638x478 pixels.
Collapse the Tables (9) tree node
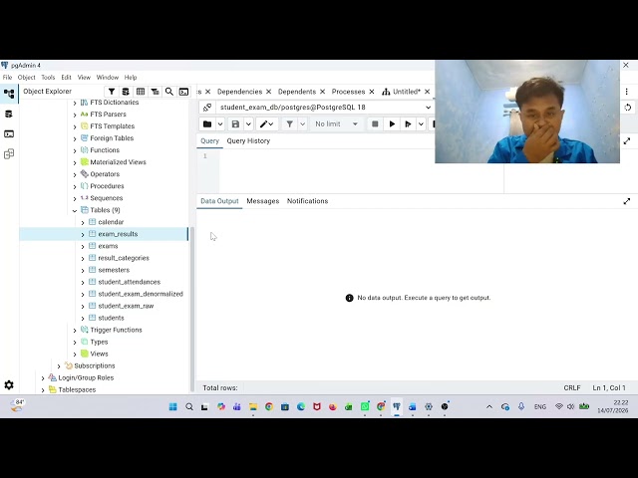coord(75,210)
